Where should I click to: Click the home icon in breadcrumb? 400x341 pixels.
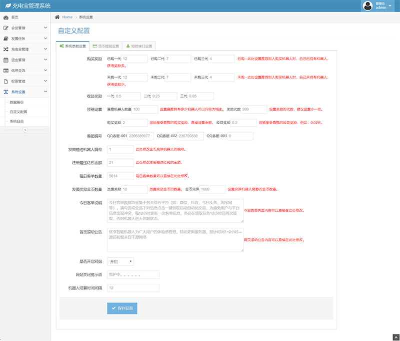[57, 17]
